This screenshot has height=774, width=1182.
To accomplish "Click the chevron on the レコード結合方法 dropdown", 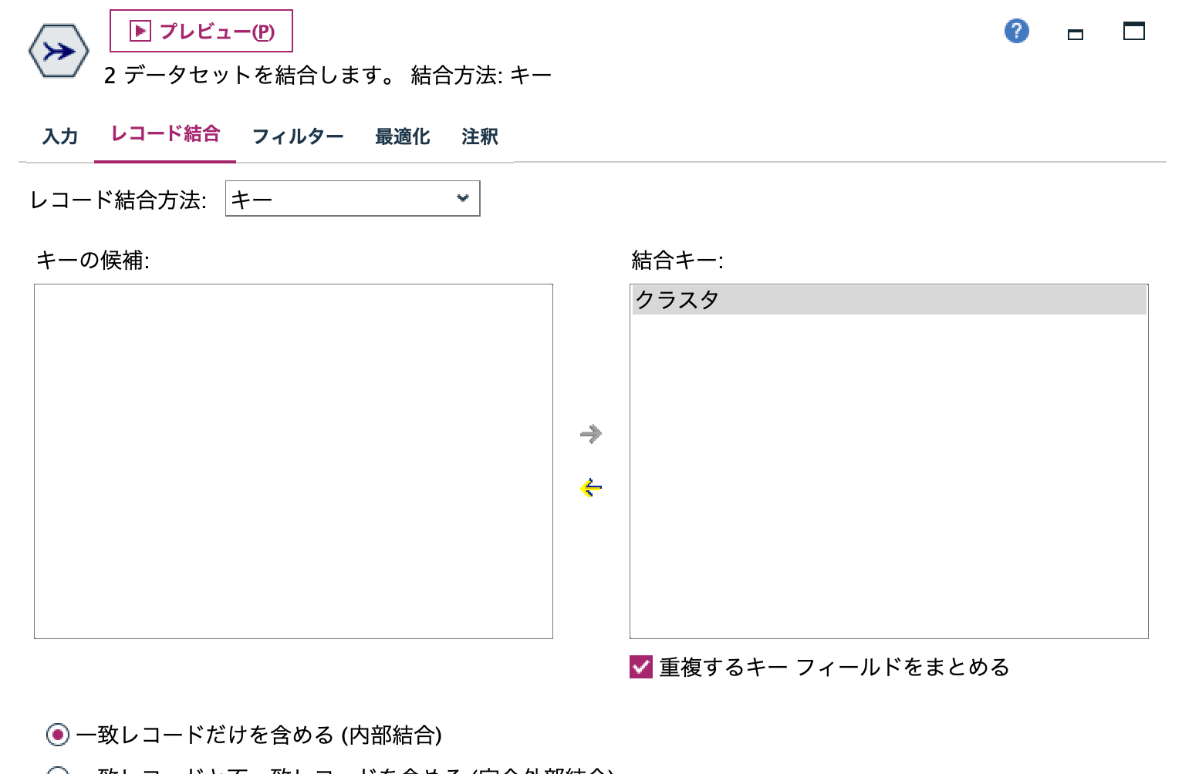I will click(461, 198).
